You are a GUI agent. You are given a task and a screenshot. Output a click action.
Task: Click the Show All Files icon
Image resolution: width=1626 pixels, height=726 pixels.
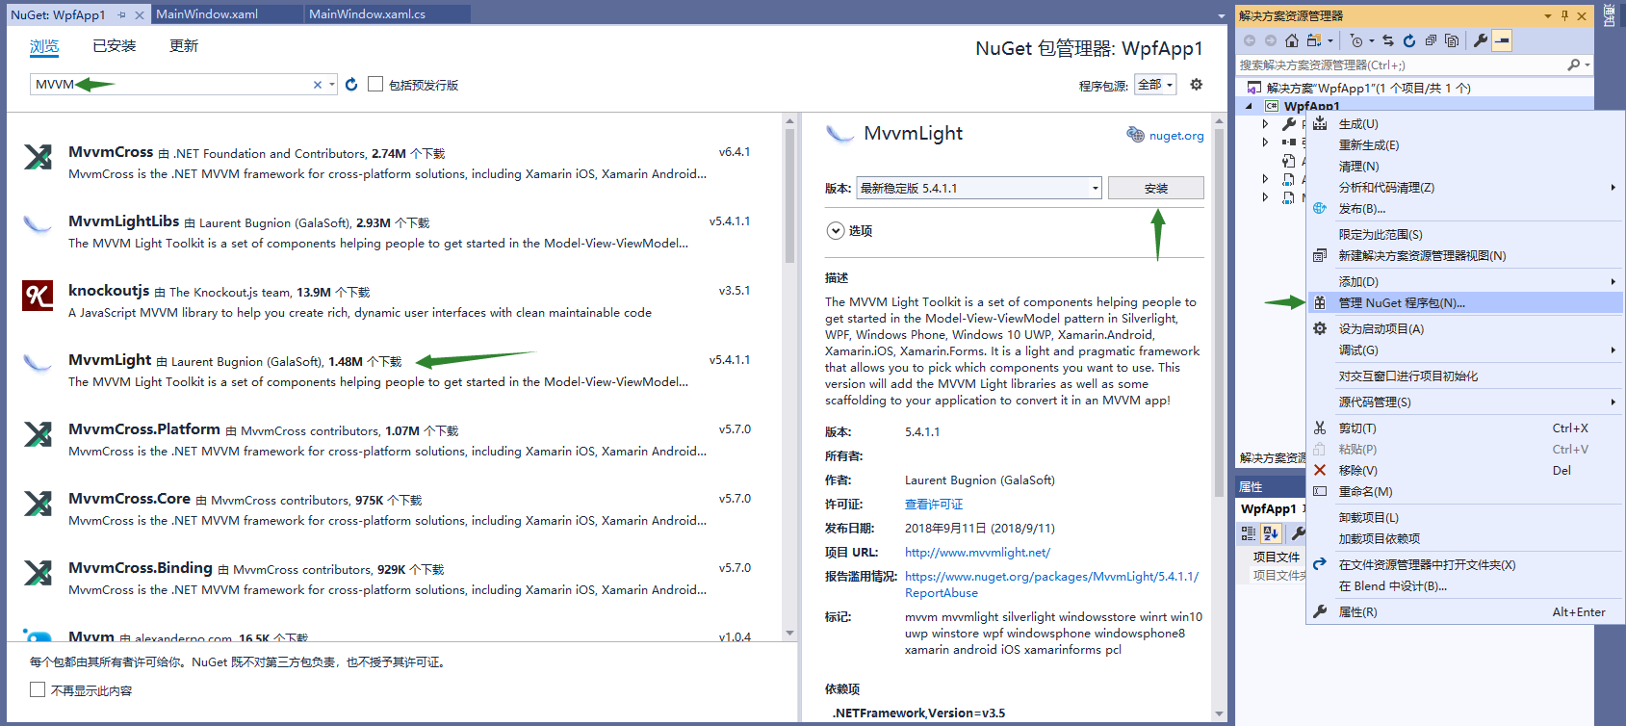click(1452, 40)
